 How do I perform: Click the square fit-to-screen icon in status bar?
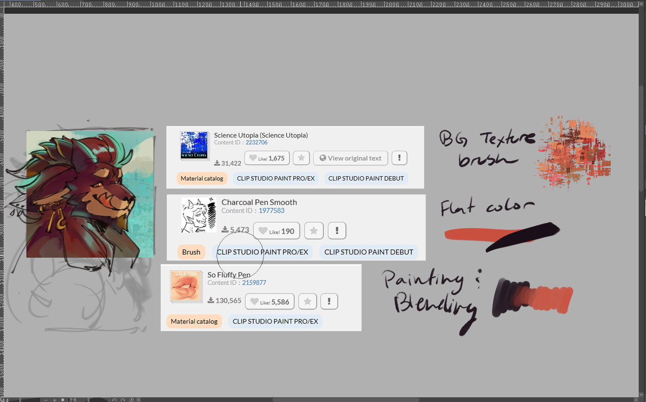coord(63,400)
